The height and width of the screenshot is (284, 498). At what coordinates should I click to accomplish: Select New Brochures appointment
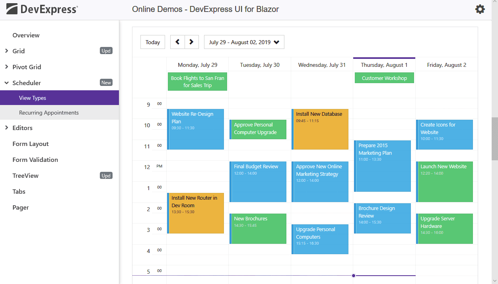click(x=258, y=229)
